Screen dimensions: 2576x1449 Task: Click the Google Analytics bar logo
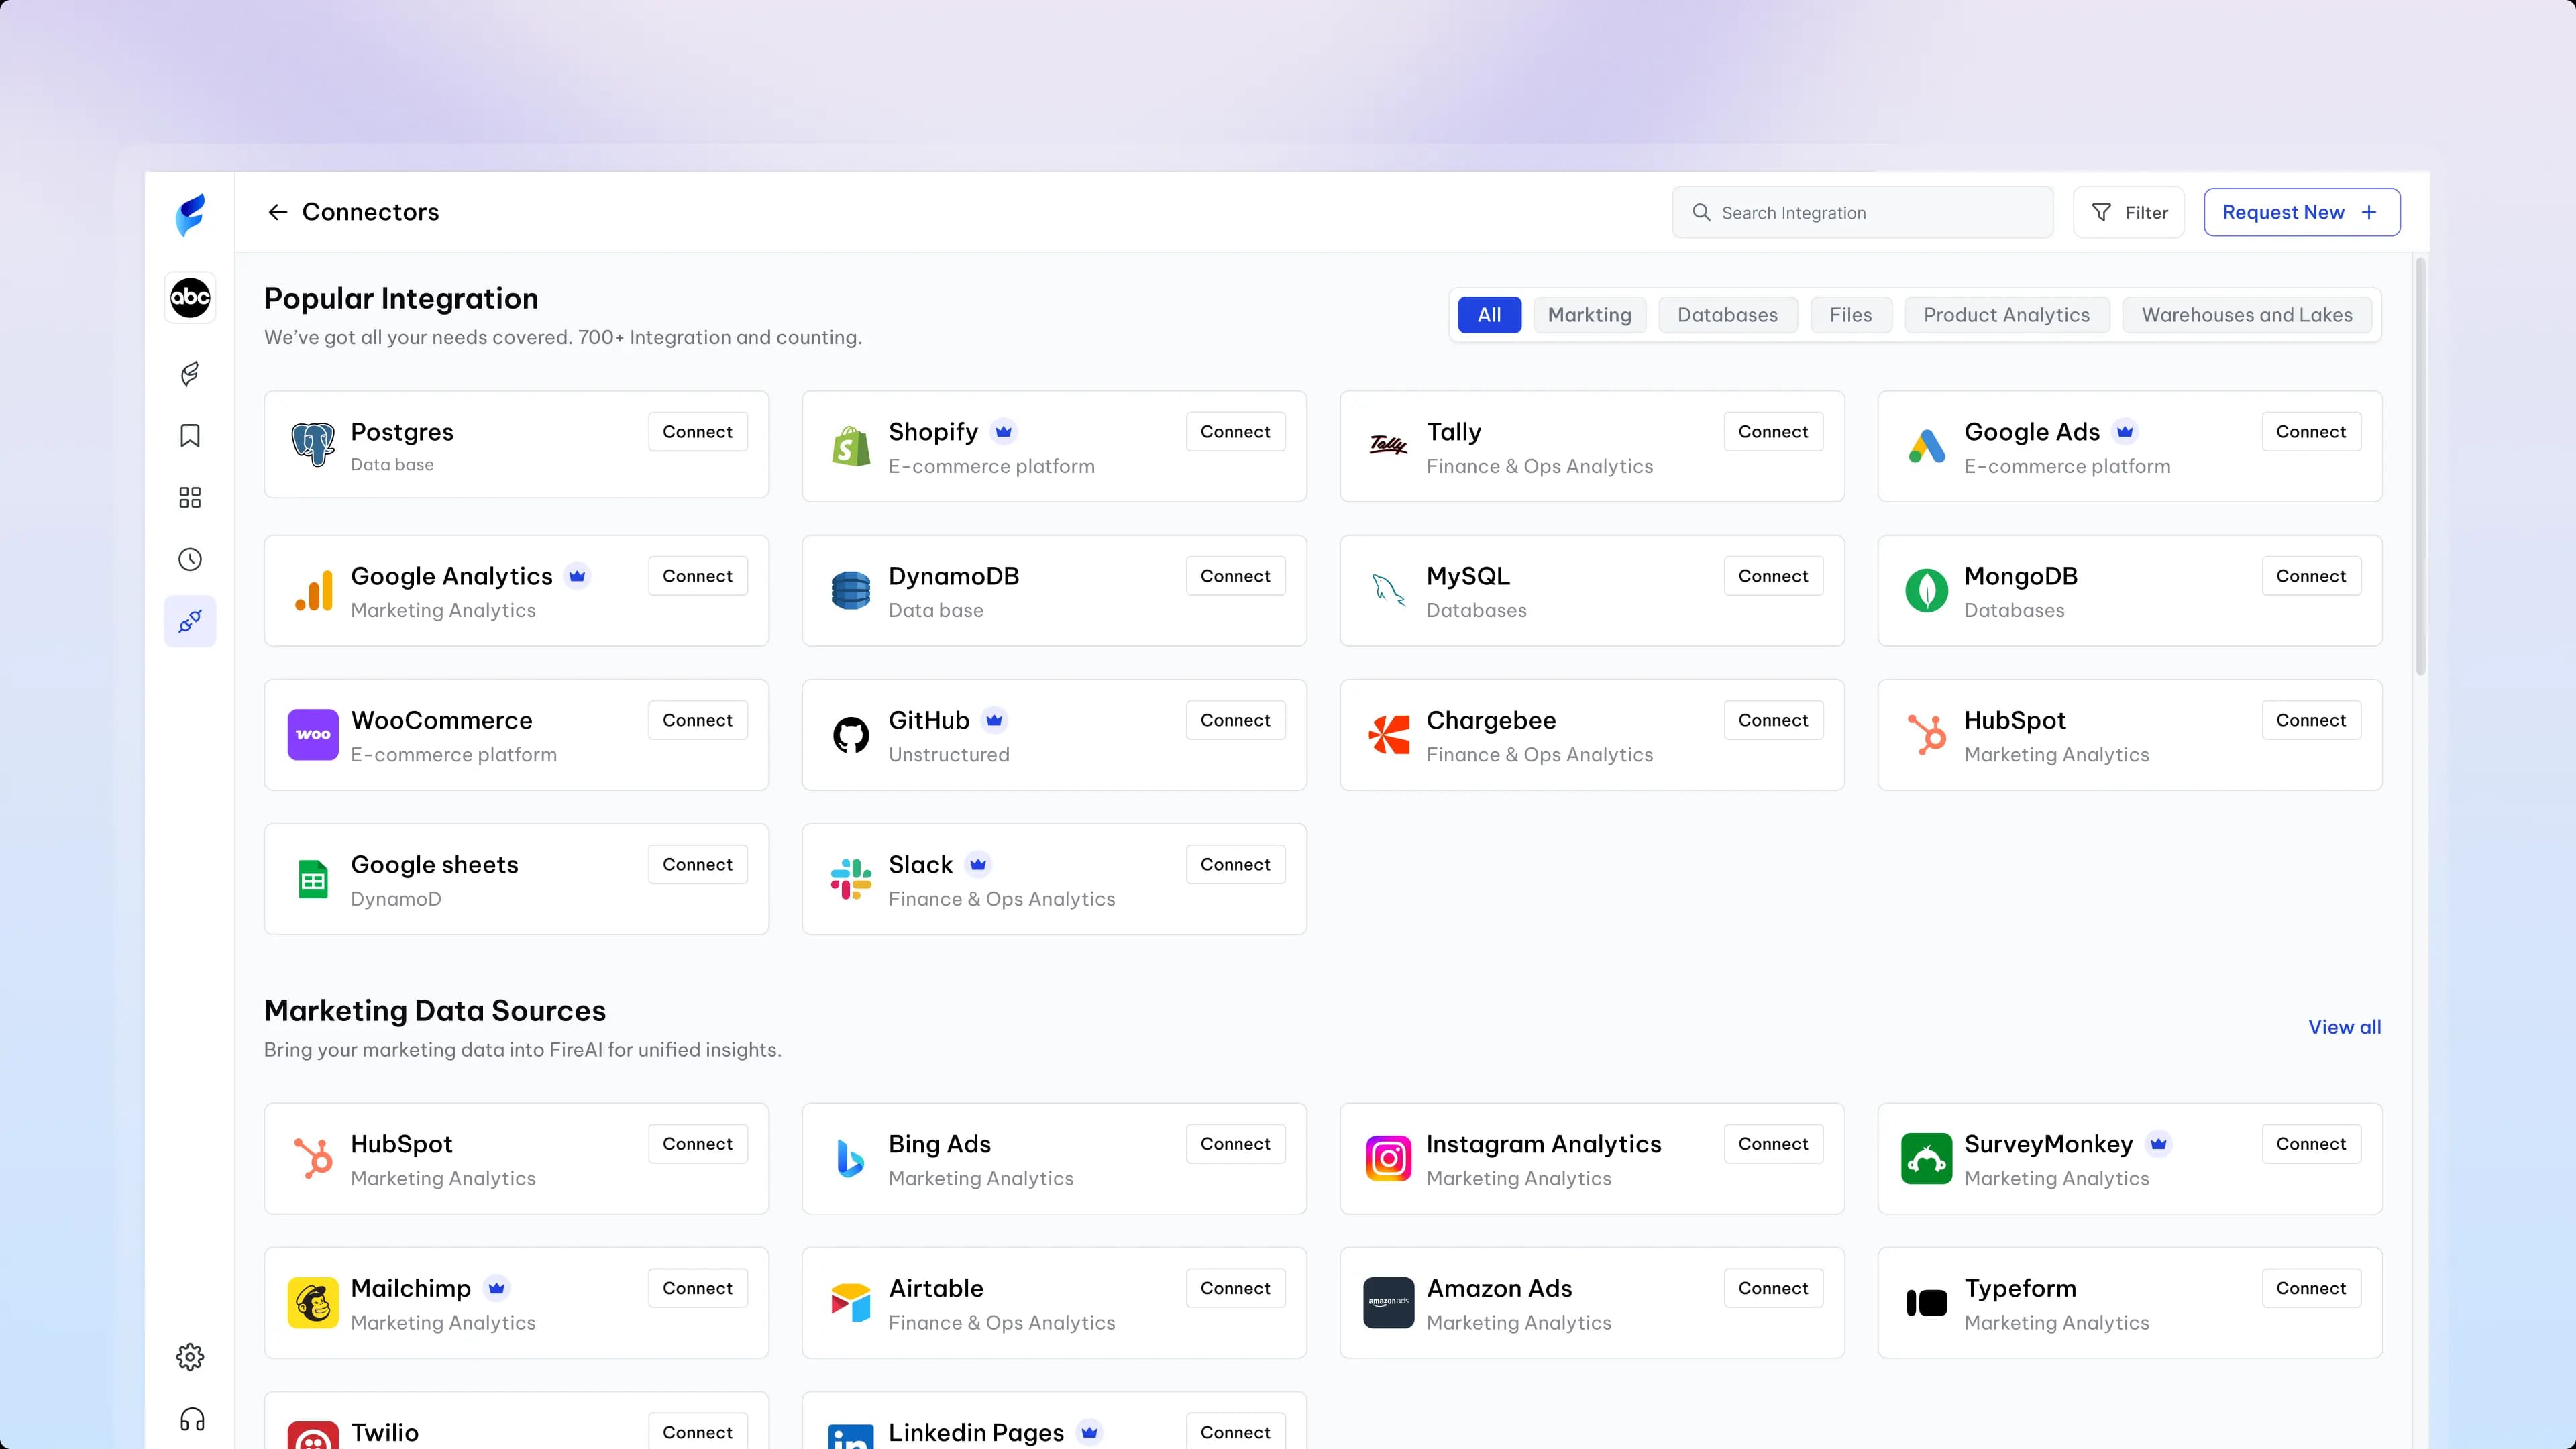tap(313, 591)
